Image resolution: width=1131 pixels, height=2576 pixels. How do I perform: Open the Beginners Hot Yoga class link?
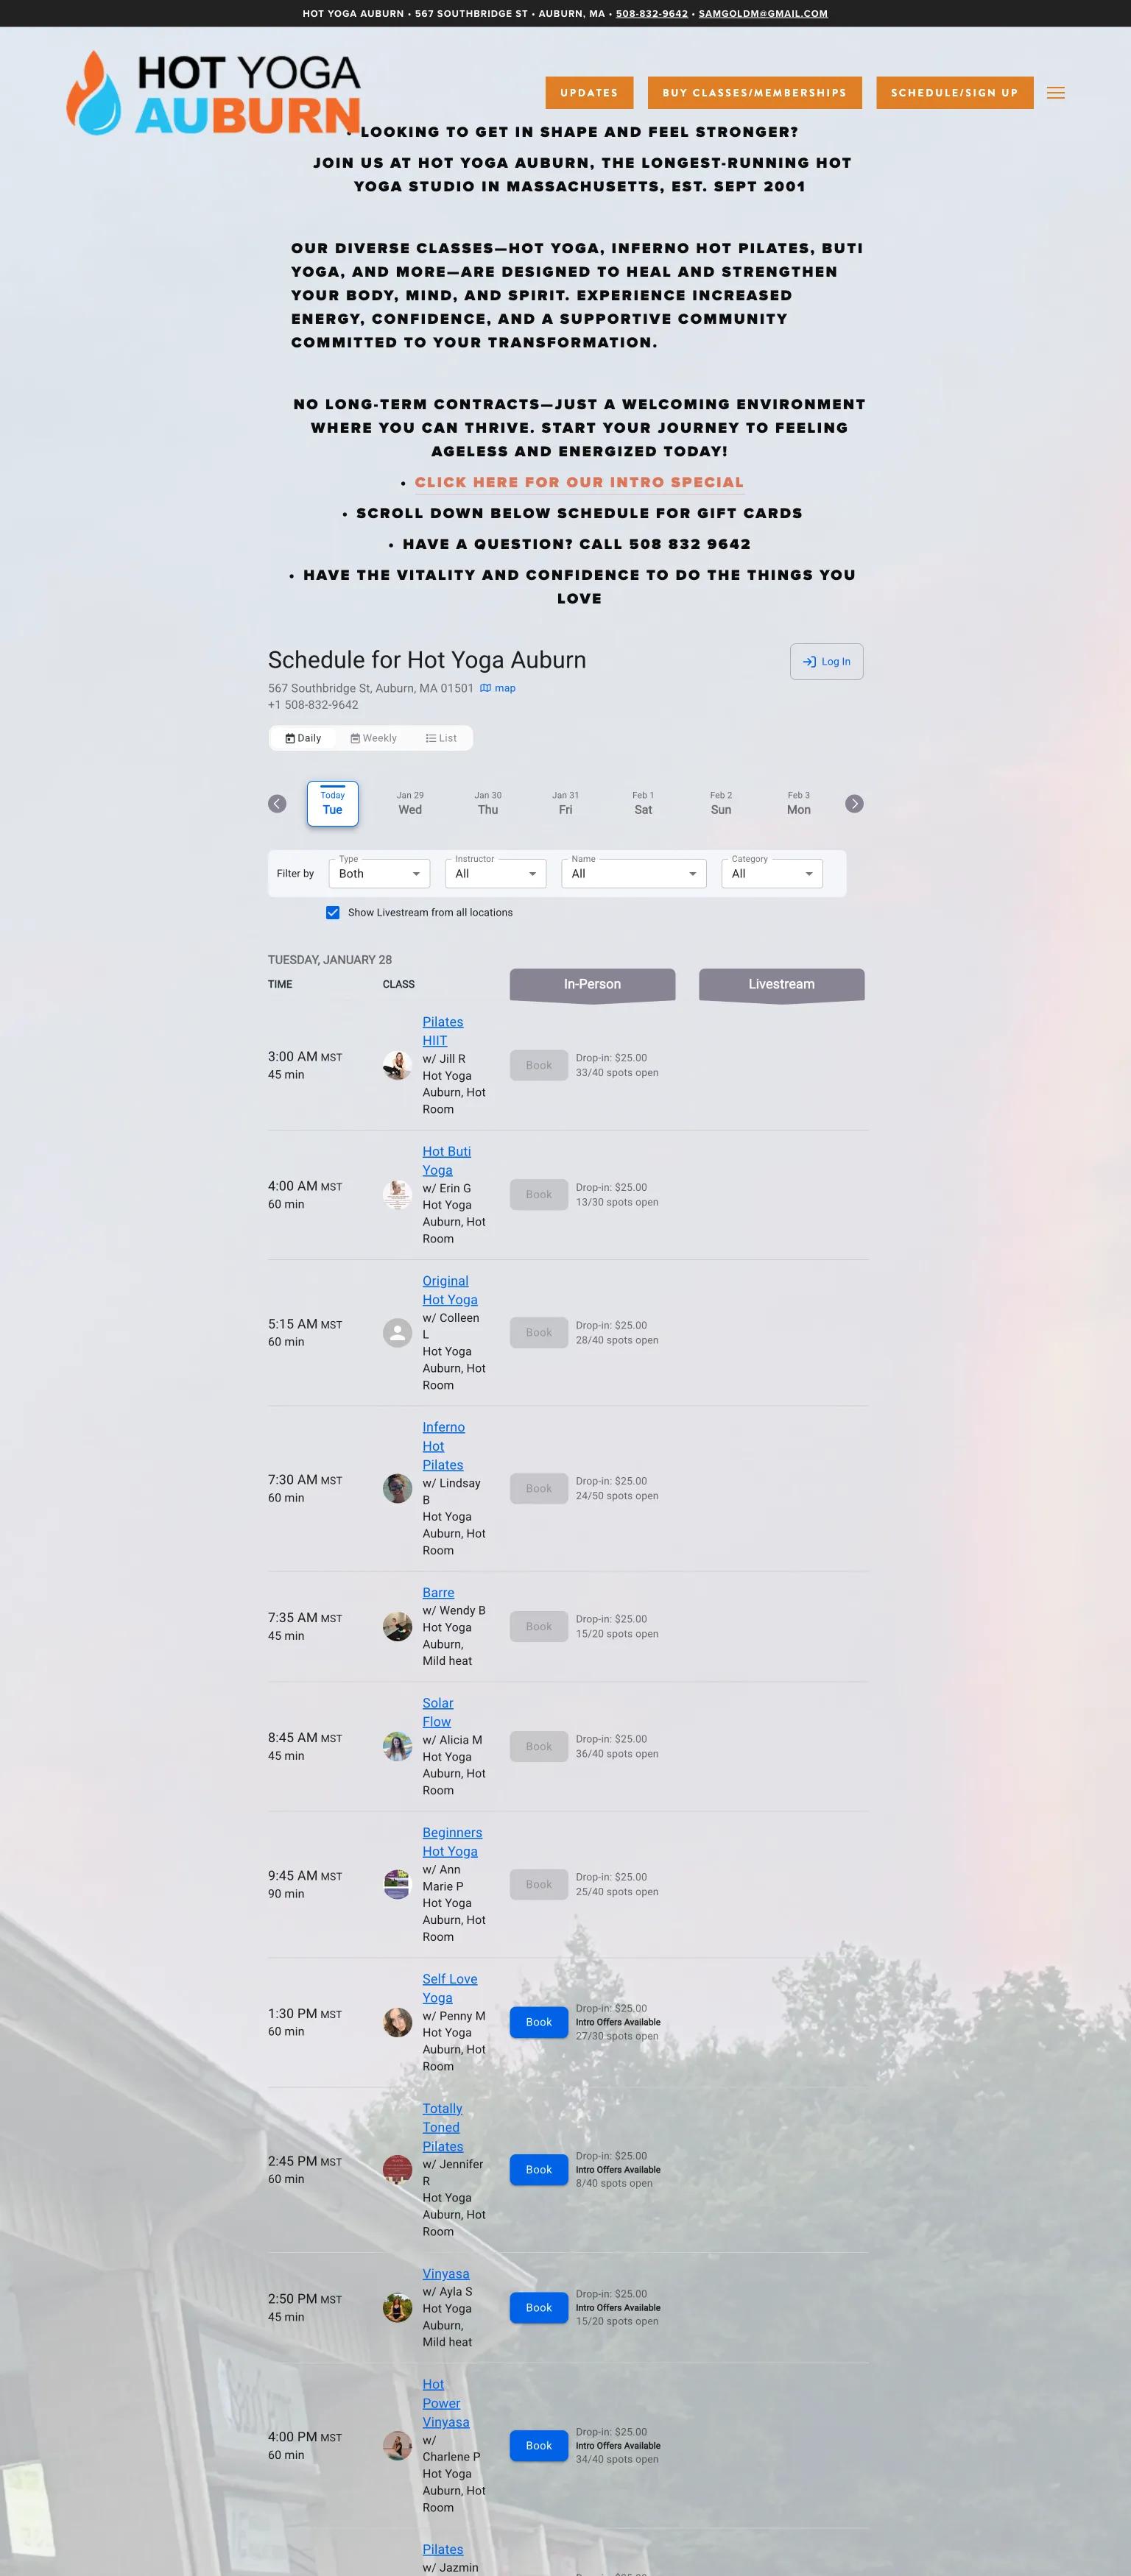tap(452, 1842)
